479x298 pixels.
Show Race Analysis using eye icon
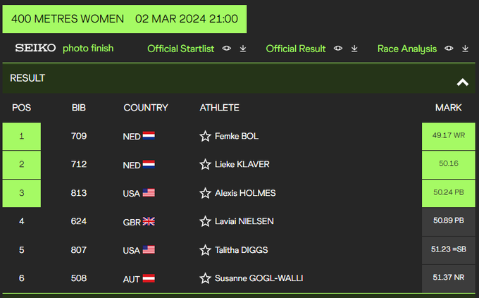click(449, 49)
